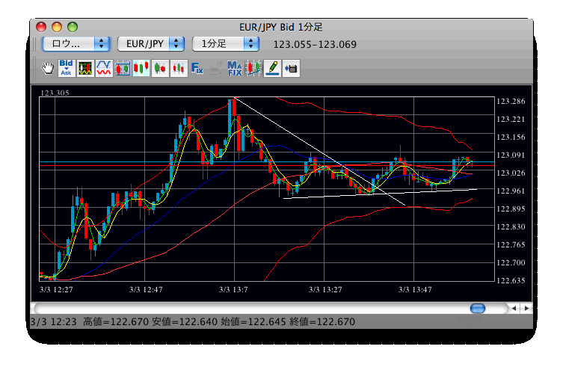Toggle the chart grid display icon
Image resolution: width=563 pixels, height=370 pixels.
click(123, 68)
